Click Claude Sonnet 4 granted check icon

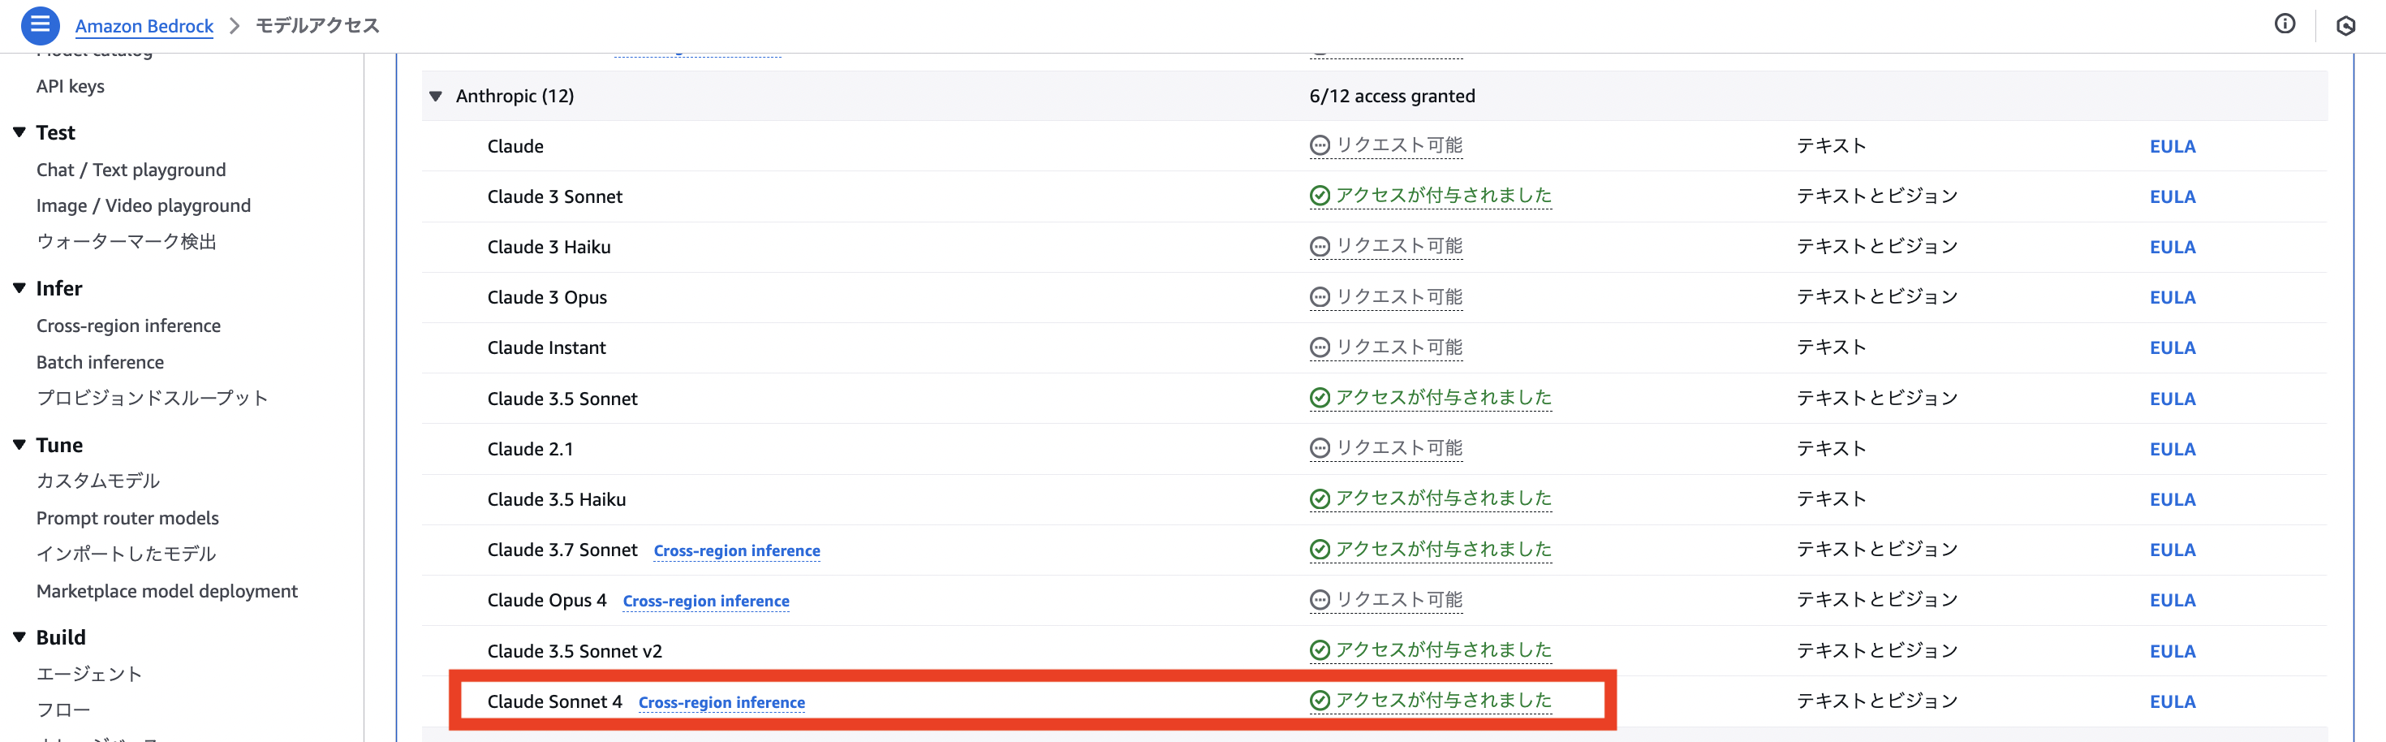1320,701
